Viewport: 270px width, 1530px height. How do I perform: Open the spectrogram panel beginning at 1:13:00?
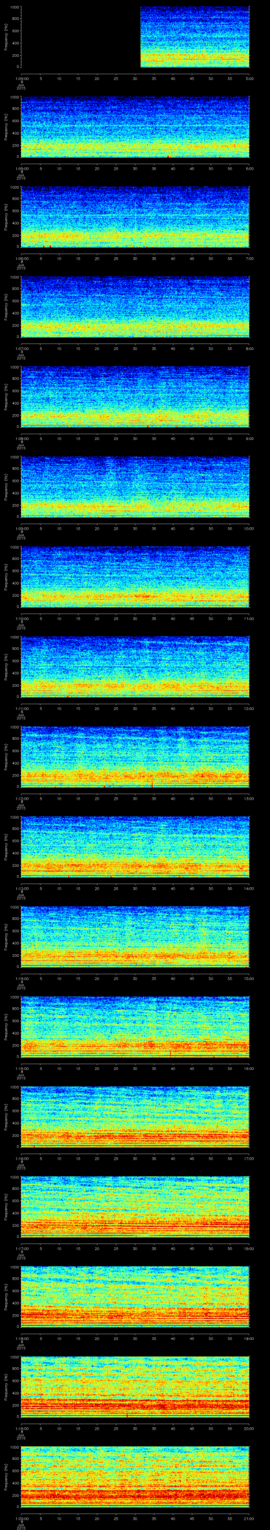(x=135, y=847)
